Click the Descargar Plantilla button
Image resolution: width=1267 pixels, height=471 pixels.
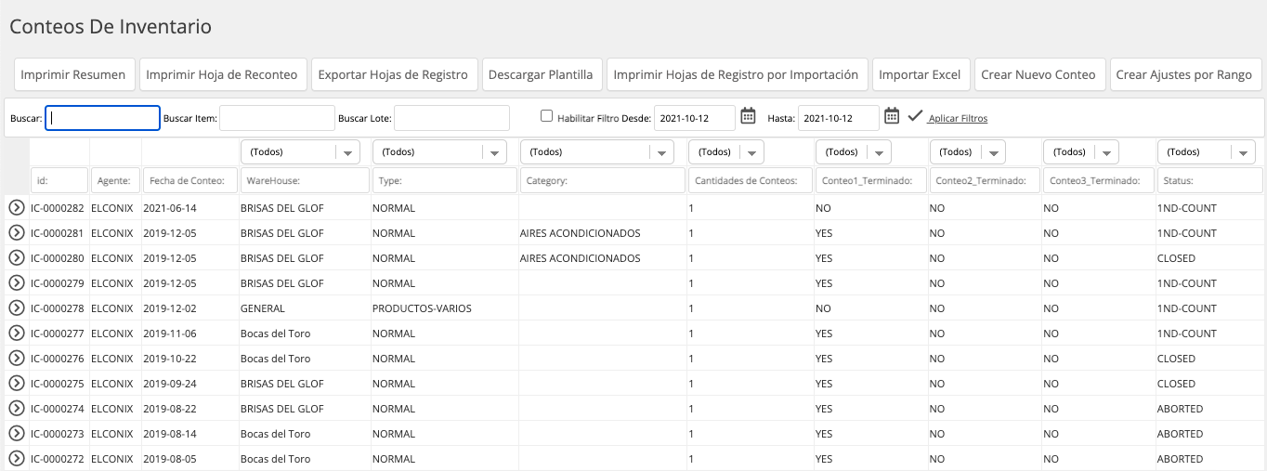[541, 74]
